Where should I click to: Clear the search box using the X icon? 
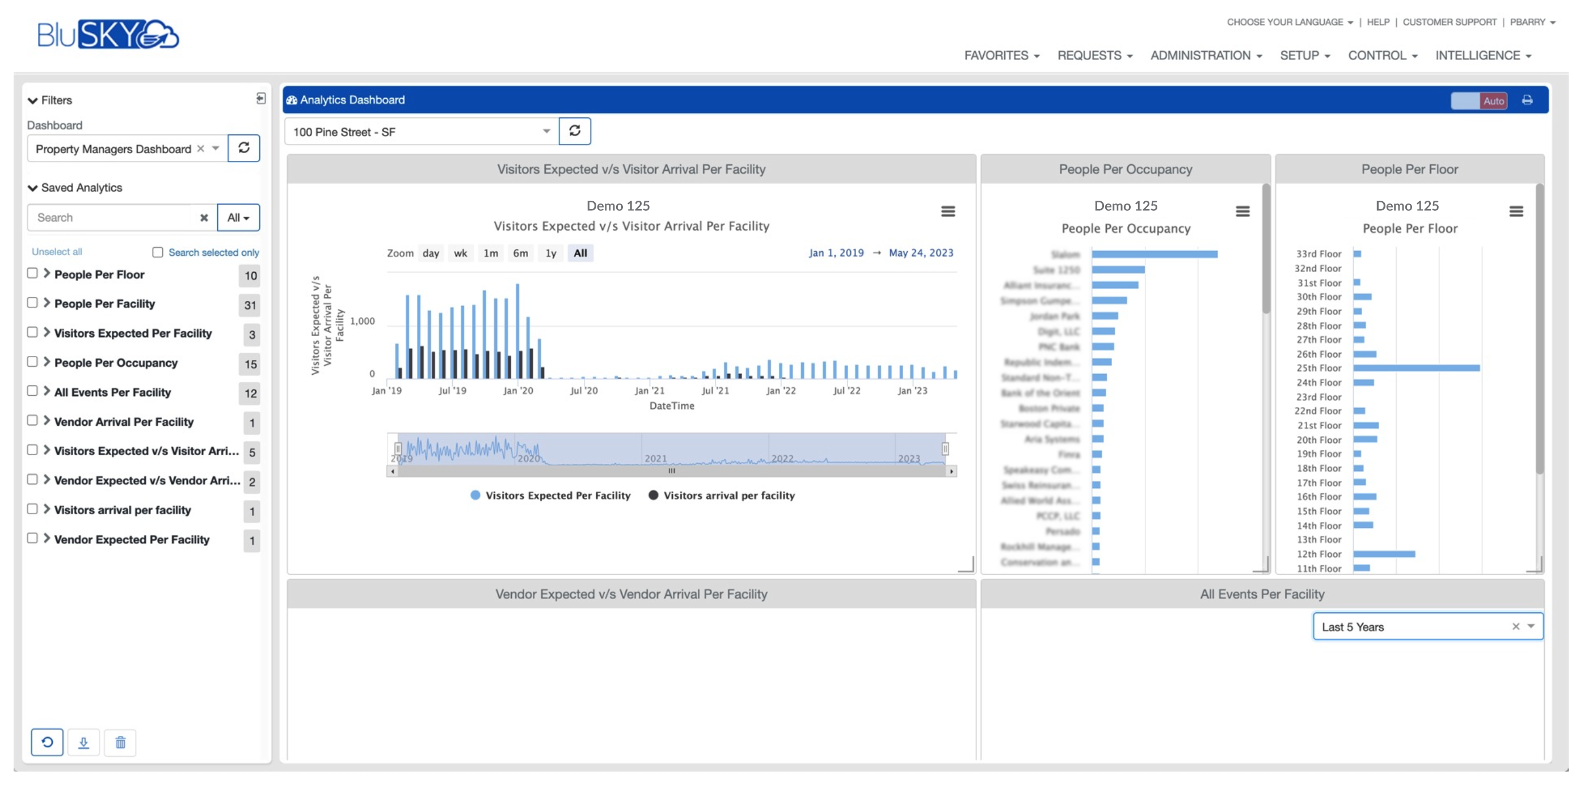(x=204, y=217)
